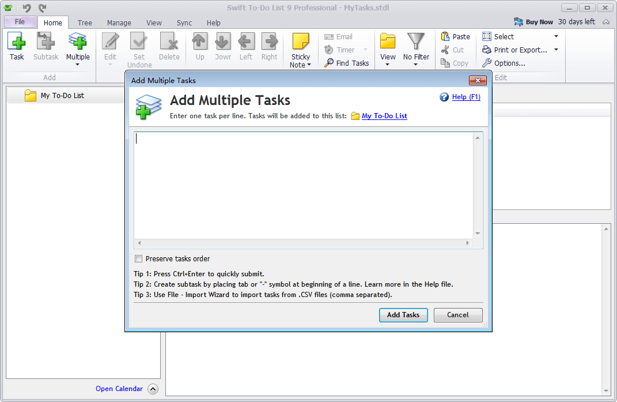Click the 30 days left text
Screen dimensions: 617x402
(x=577, y=22)
